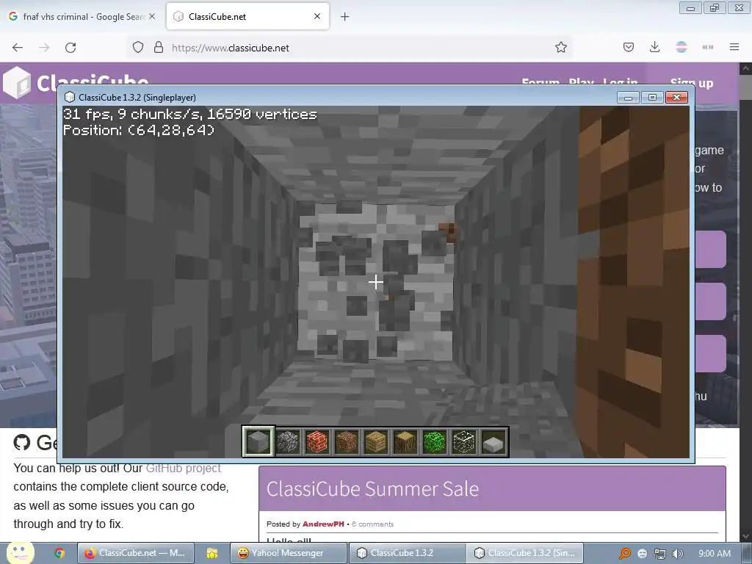The height and width of the screenshot is (564, 752).
Task: Open the Firefox downloads icon
Action: click(654, 47)
